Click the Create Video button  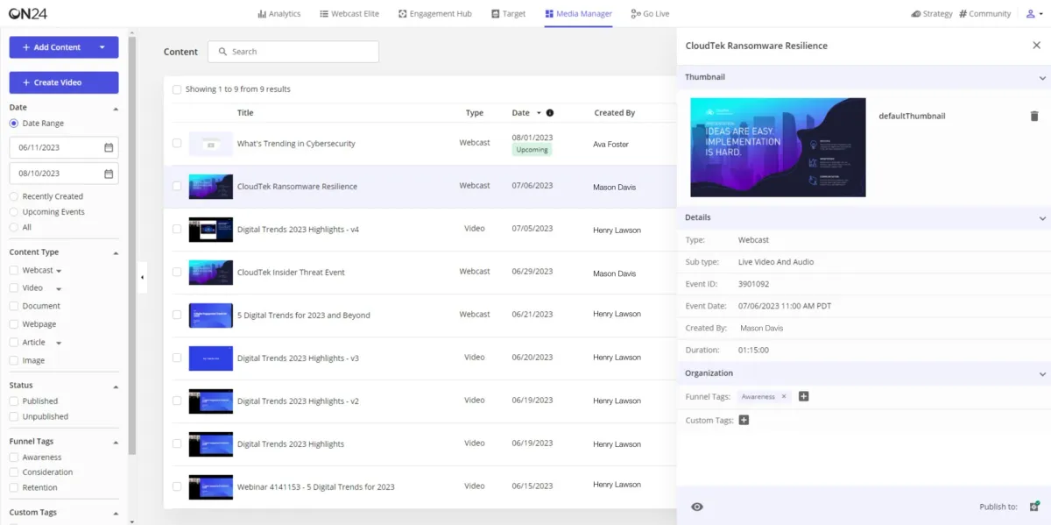pos(64,82)
